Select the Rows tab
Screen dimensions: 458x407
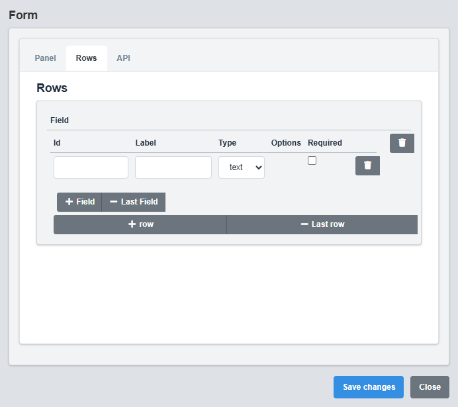tap(87, 58)
